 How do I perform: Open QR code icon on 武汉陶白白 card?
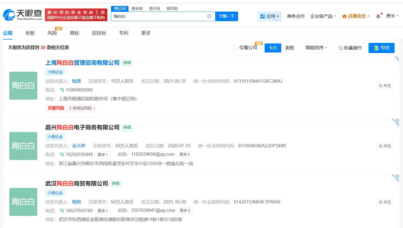tap(395, 178)
